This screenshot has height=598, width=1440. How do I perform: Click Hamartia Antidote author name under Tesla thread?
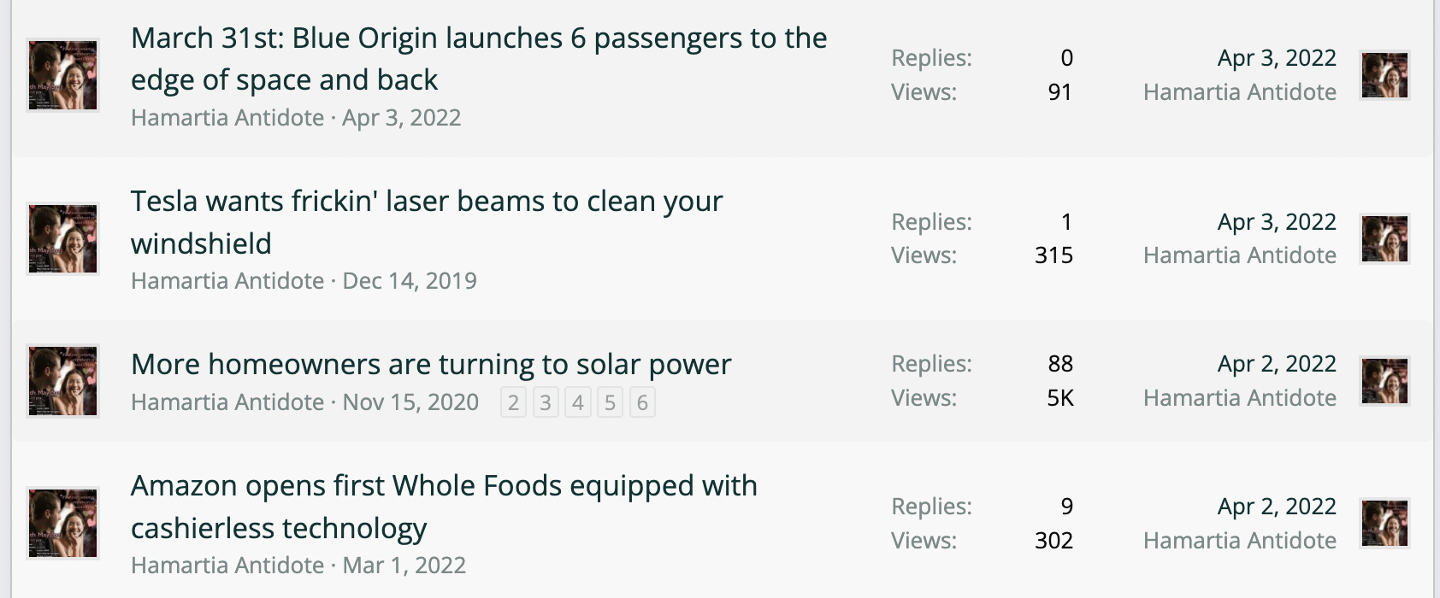pyautogui.click(x=227, y=281)
